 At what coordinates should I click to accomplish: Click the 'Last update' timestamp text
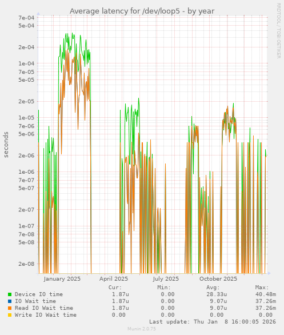click(x=213, y=321)
